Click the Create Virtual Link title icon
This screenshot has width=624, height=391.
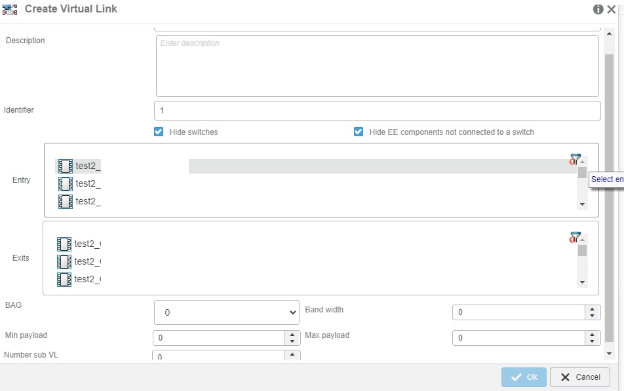coord(10,9)
